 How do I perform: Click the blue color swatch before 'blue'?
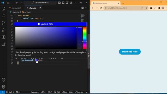coord(36,60)
